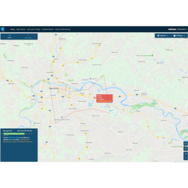Click the orange monitoring target message

[18, 141]
